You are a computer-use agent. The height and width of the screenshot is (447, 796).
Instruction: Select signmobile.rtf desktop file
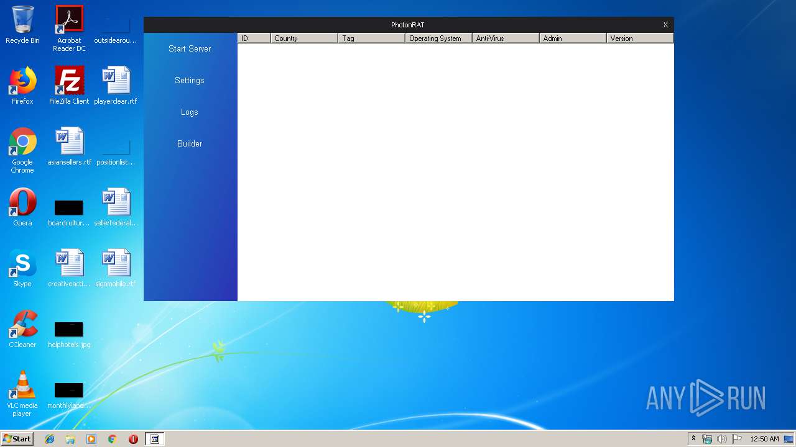pyautogui.click(x=116, y=268)
